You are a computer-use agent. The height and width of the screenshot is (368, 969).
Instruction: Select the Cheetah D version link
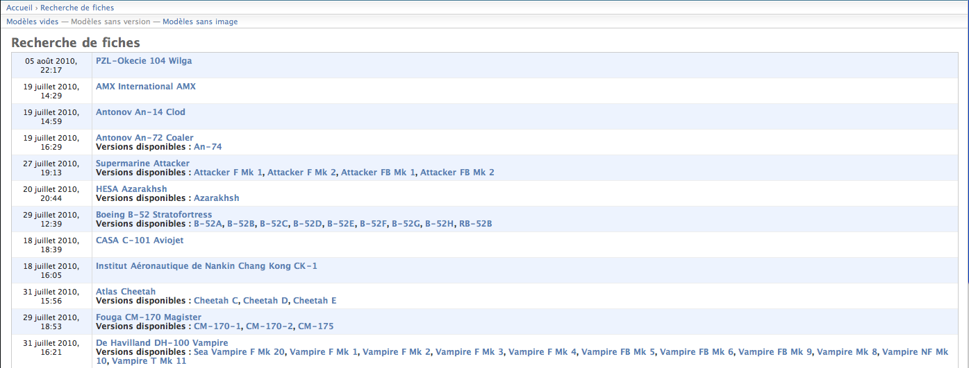265,301
